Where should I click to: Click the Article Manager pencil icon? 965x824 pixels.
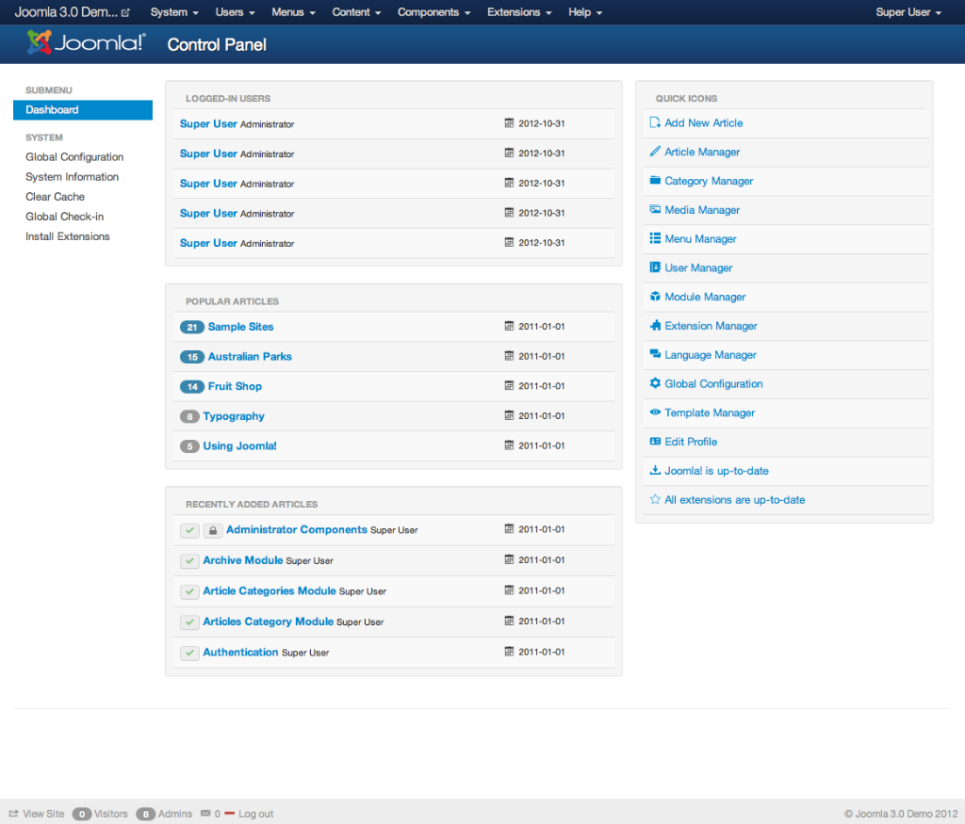(655, 152)
